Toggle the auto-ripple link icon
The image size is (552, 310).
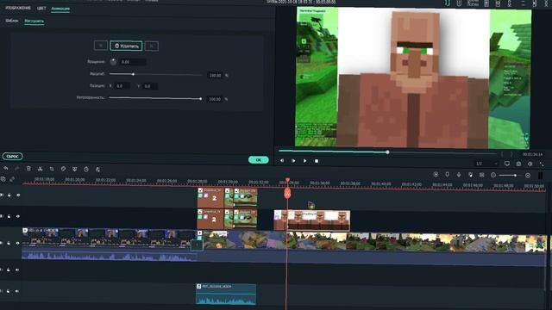click(12, 179)
